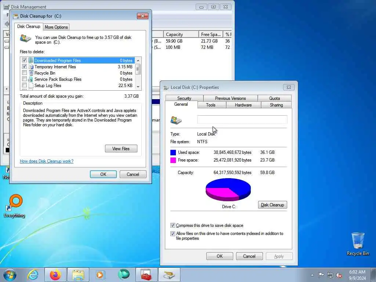Screen dimensions: 376x282
Task: Click the Disk Cleanup button in Properties
Action: (272, 205)
